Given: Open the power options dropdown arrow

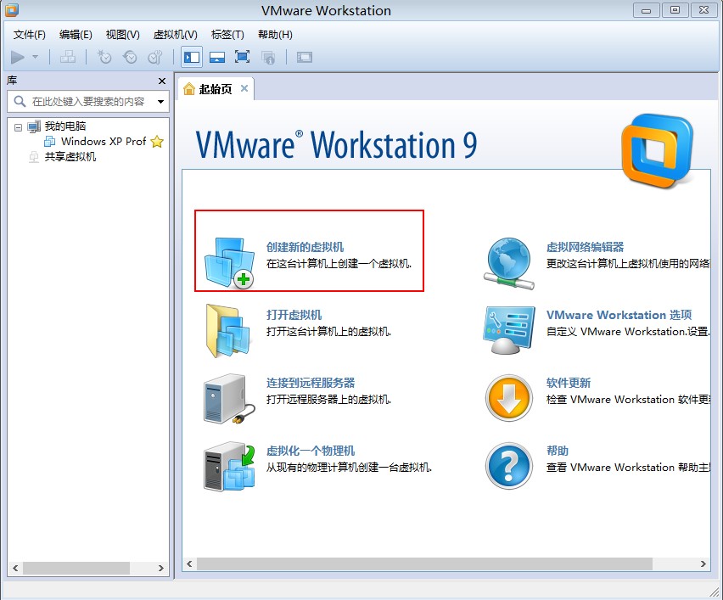Looking at the screenshot, I should [x=35, y=57].
